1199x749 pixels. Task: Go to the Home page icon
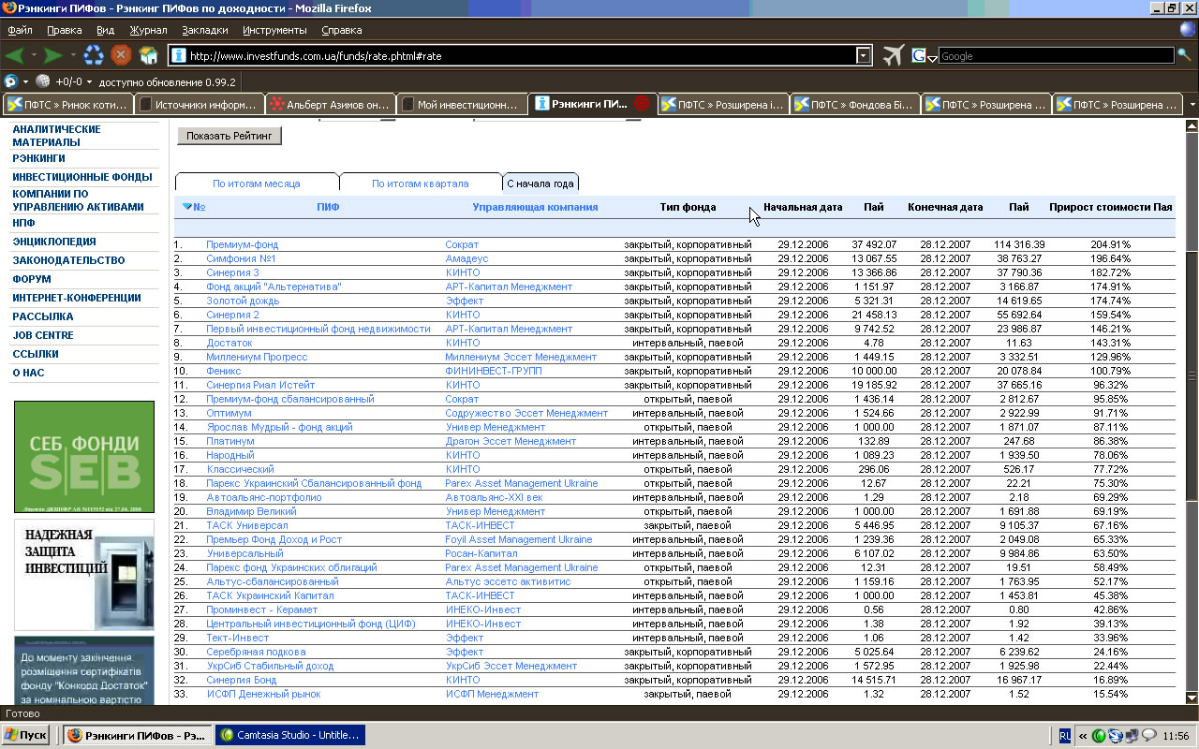149,55
